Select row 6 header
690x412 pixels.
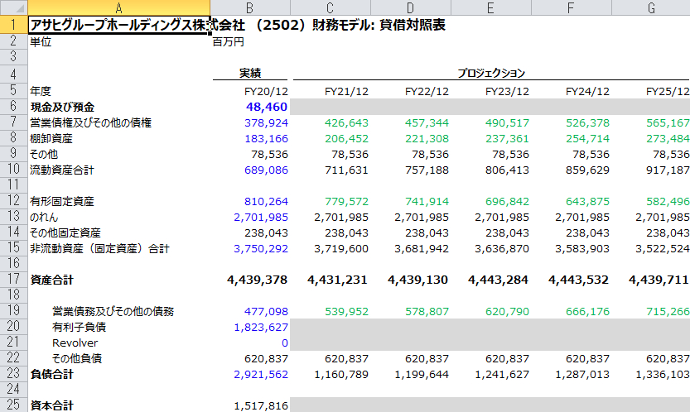(x=13, y=107)
